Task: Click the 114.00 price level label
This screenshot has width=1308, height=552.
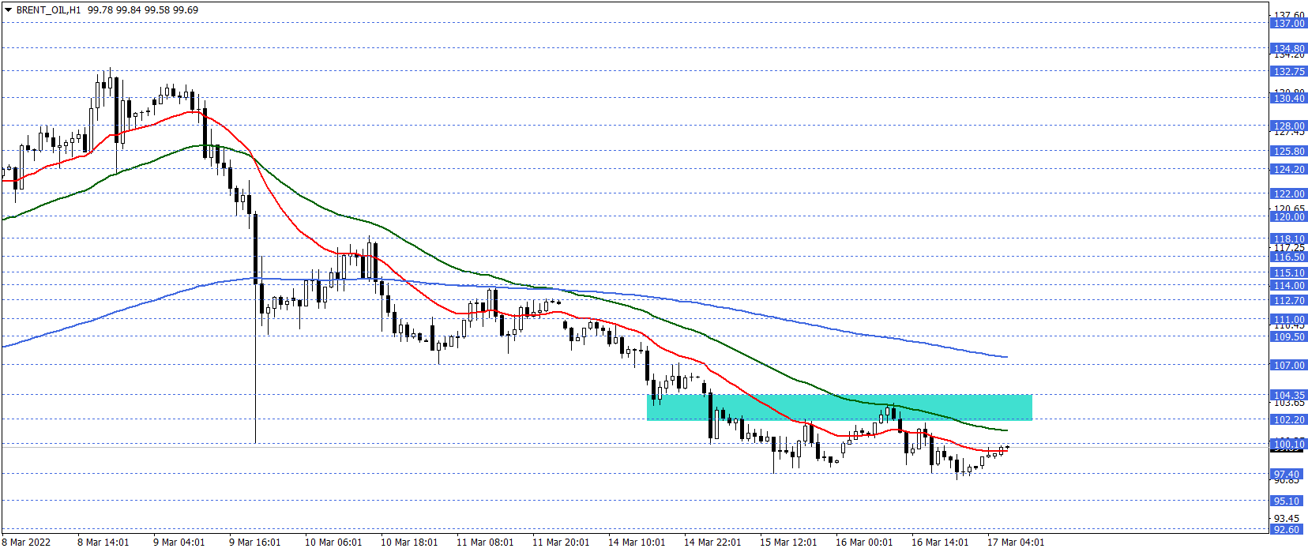Action: tap(1288, 286)
